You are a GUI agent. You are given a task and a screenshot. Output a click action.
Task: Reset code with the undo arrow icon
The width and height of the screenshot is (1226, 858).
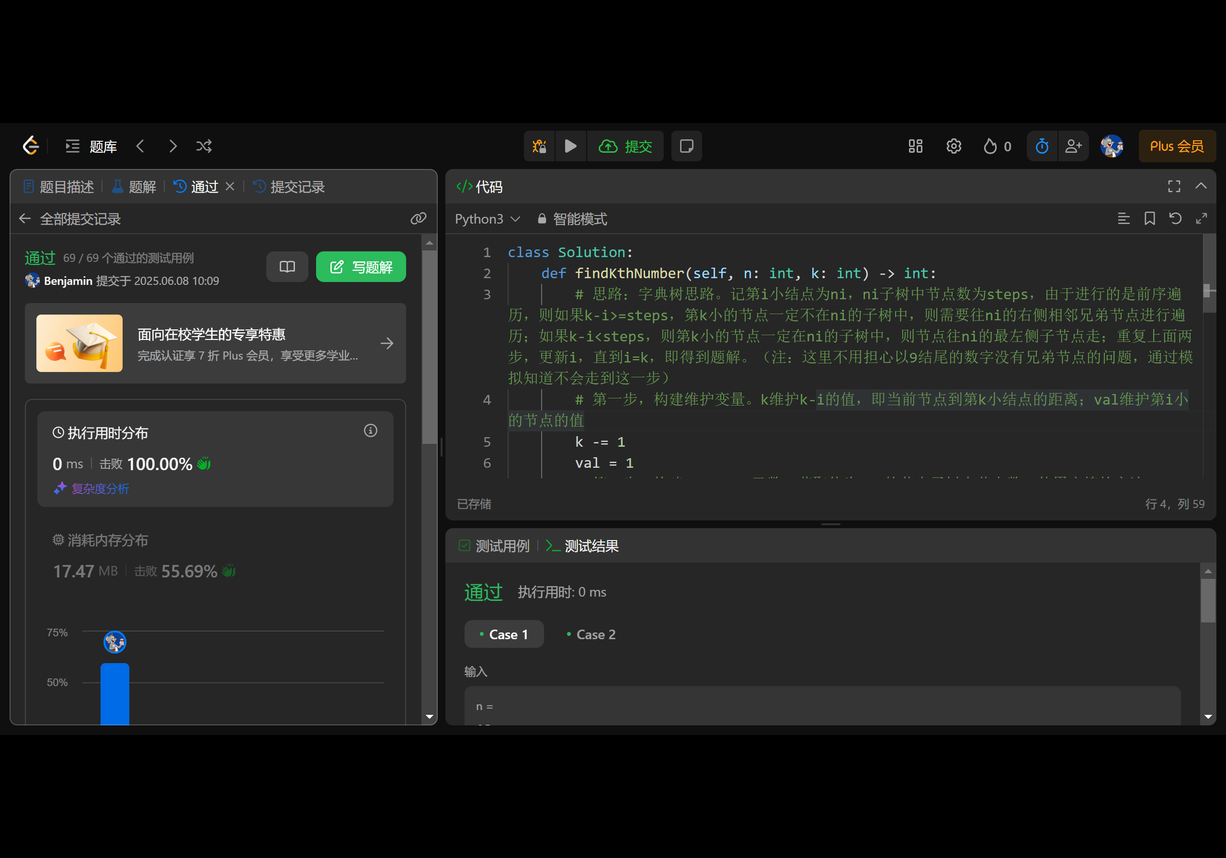1175,218
